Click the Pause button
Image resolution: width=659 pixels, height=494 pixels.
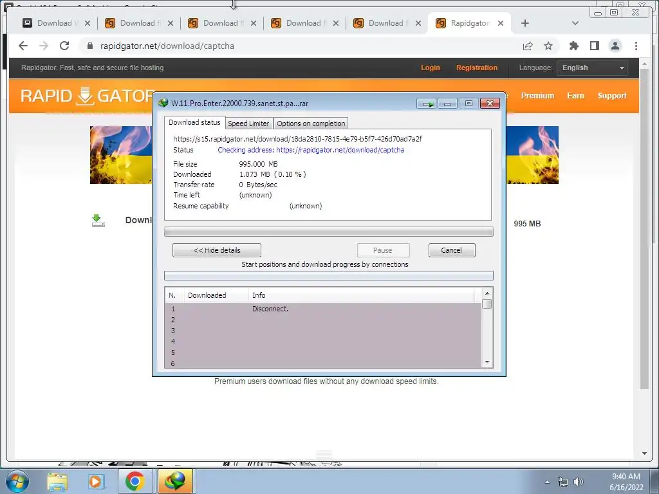pyautogui.click(x=383, y=250)
